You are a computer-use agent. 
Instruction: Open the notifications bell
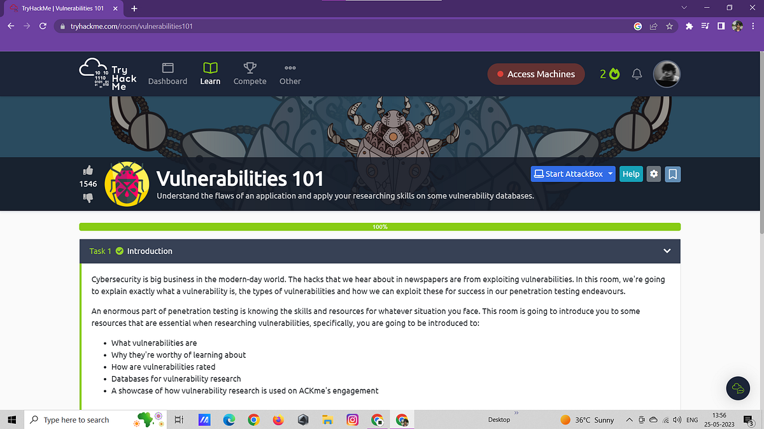[636, 74]
